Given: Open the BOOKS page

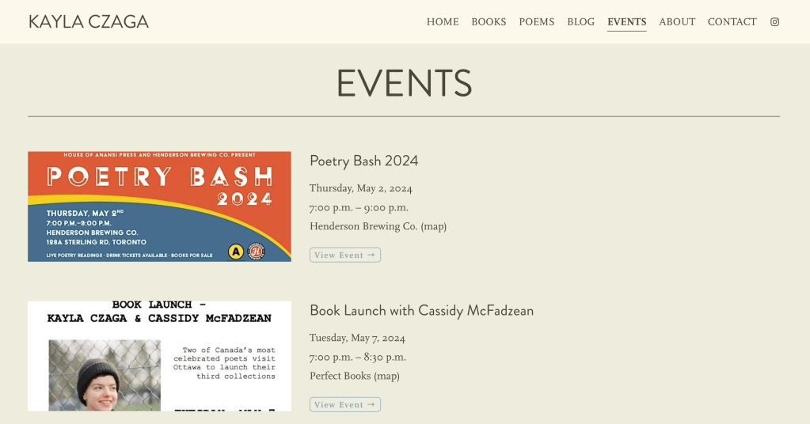Looking at the screenshot, I should [x=489, y=22].
